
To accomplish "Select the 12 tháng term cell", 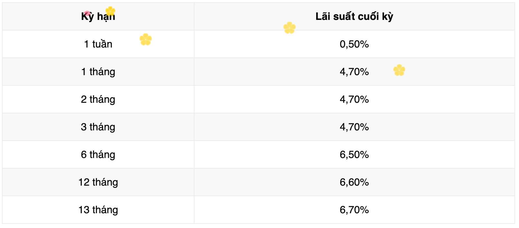I will click(98, 182).
